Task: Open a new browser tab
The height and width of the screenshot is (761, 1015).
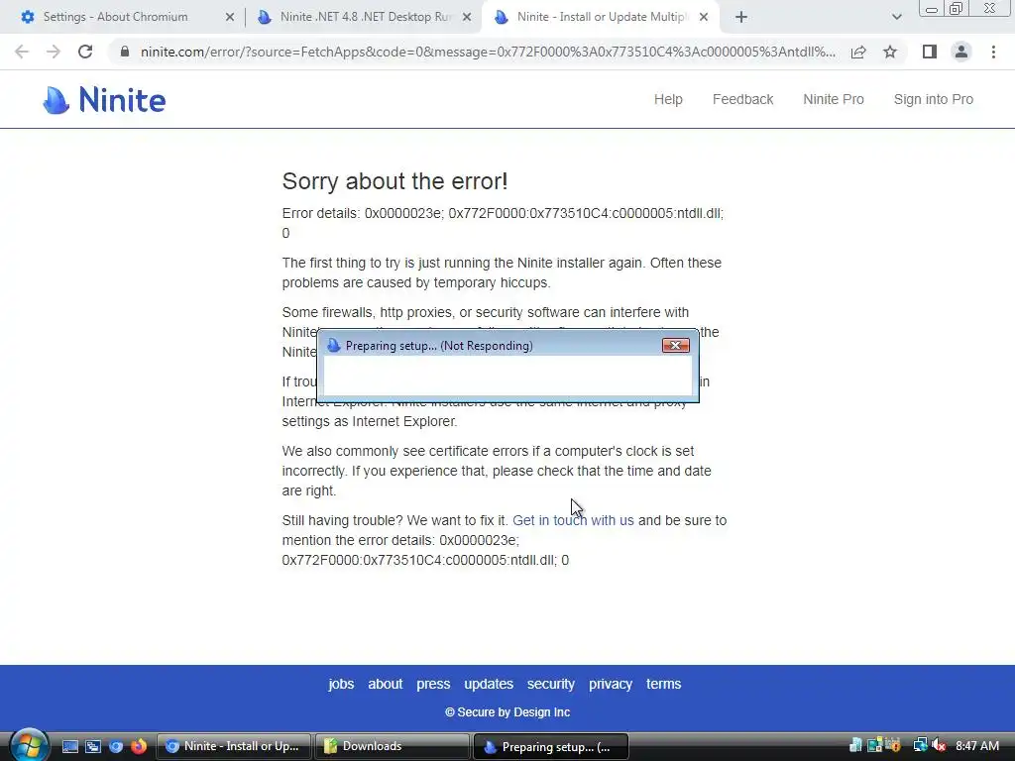Action: tap(741, 18)
